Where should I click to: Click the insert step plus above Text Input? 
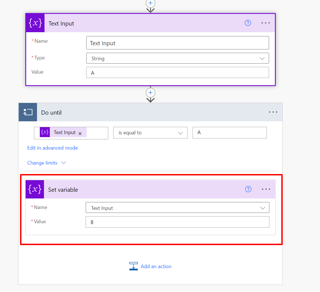(x=150, y=3)
